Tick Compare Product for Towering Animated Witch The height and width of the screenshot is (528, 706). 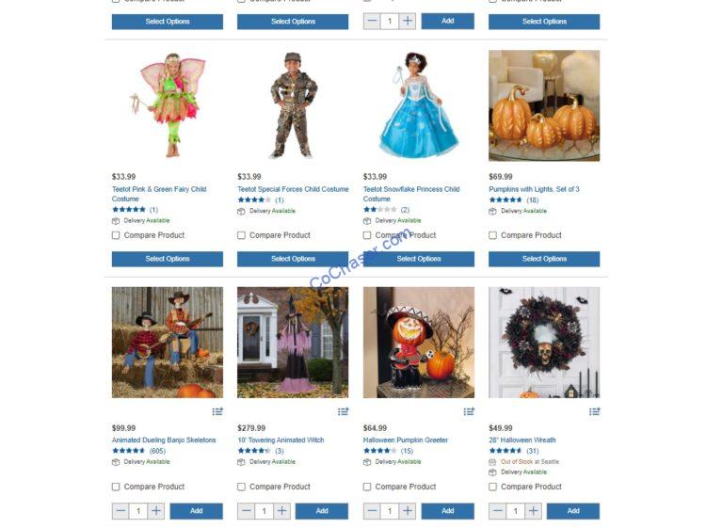point(241,487)
